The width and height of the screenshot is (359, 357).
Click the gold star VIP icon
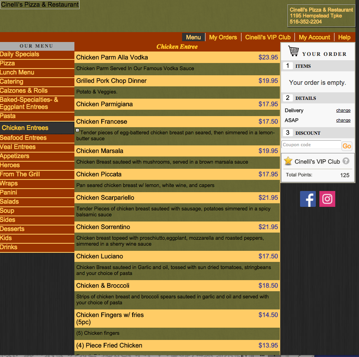[288, 161]
